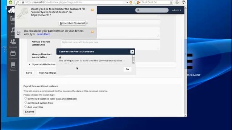This screenshot has width=232, height=130.
Task: Click the Save button
Action: tap(29, 73)
